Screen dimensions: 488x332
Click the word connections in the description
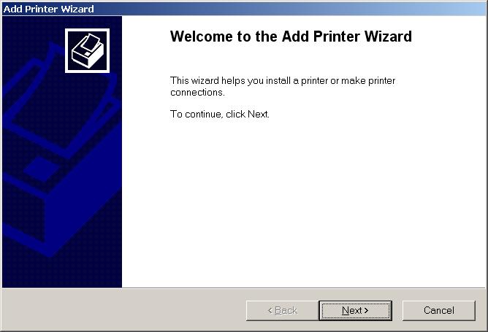[197, 93]
